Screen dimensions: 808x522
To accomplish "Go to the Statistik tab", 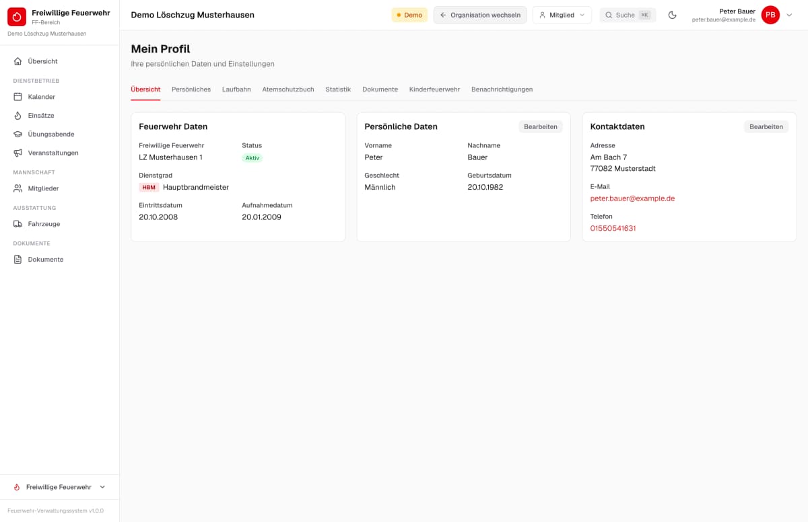I will coord(338,89).
